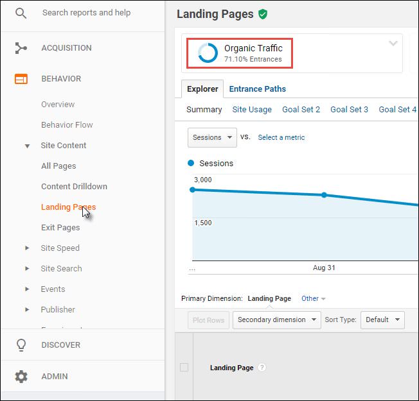Expand the Publisher section arrow
Image resolution: width=419 pixels, height=401 pixels.
[27, 309]
